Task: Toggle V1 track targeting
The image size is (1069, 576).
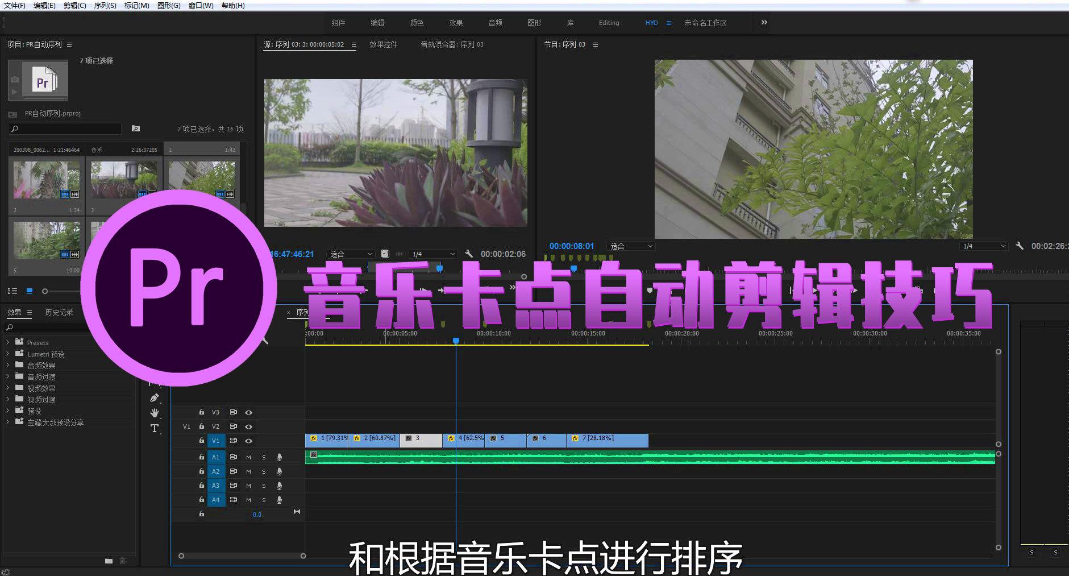Action: coord(216,441)
